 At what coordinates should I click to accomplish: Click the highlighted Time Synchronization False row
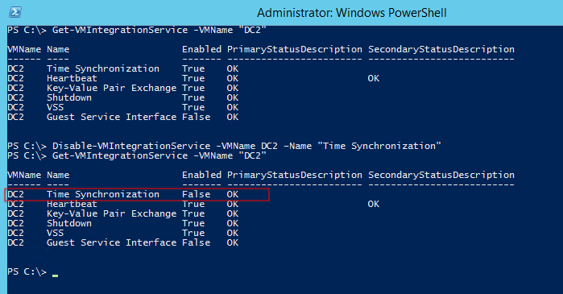tap(137, 194)
